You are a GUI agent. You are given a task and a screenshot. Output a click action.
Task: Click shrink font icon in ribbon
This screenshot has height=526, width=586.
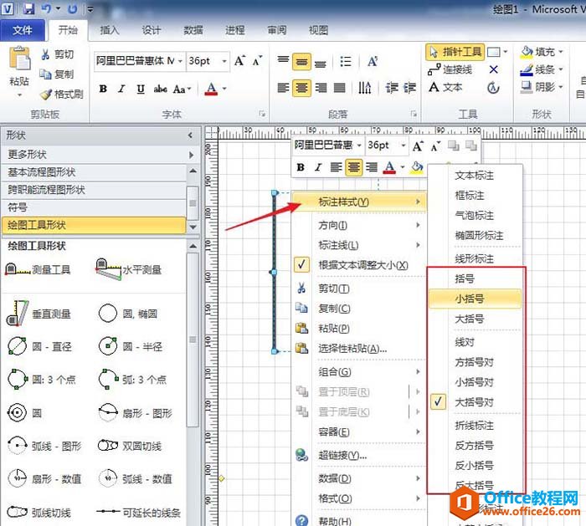(x=258, y=60)
